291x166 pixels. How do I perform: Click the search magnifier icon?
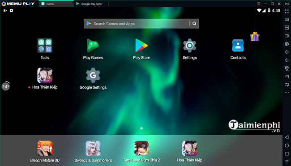pos(194,24)
